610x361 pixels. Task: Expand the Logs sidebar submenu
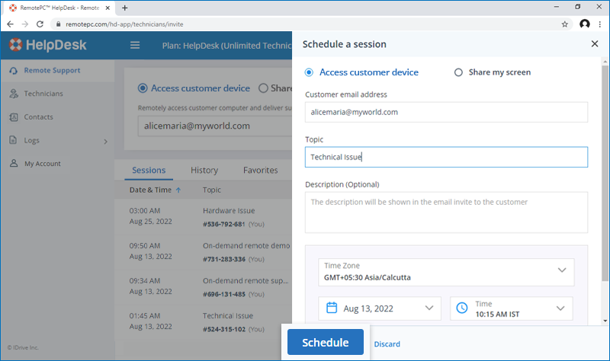coord(105,141)
